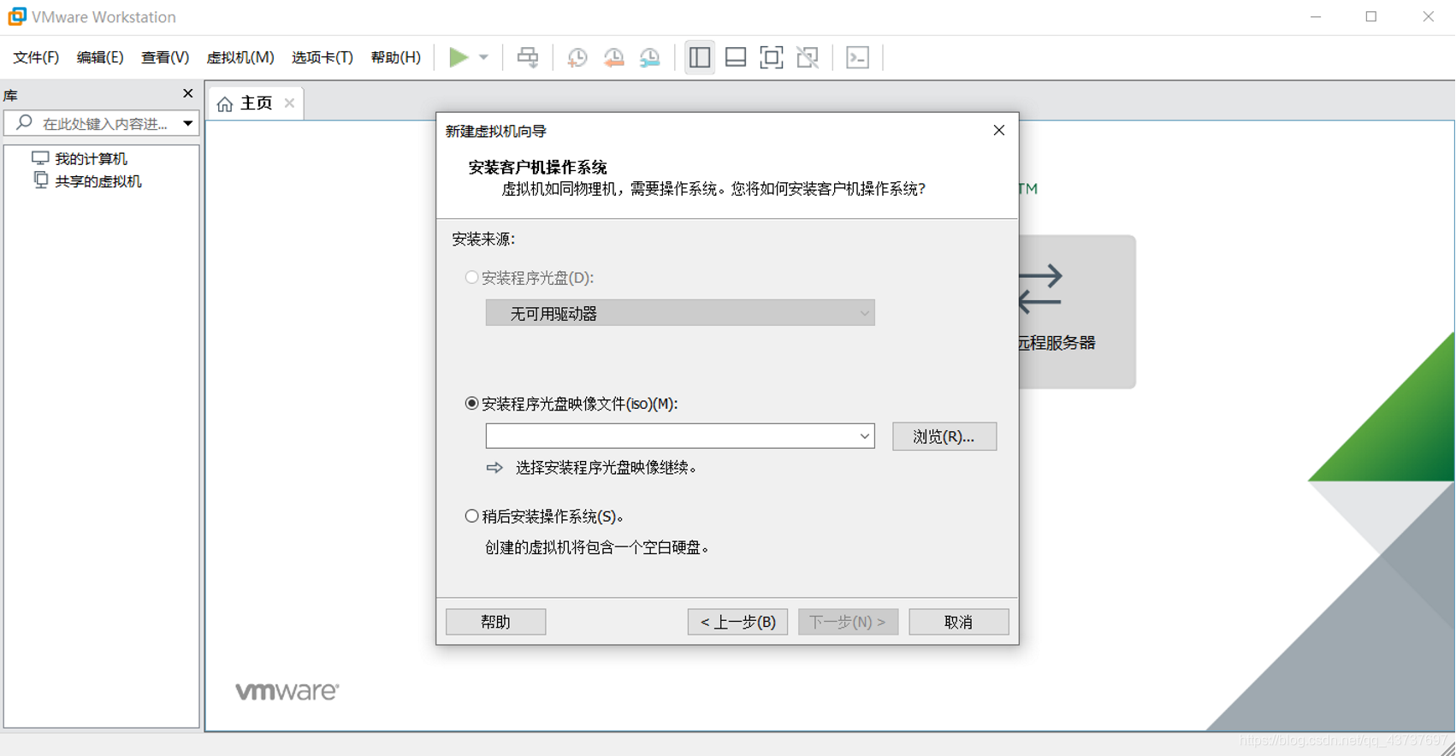Viewport: 1456px width, 756px height.
Task: Minimize the VMware Workstation window
Action: click(1316, 17)
